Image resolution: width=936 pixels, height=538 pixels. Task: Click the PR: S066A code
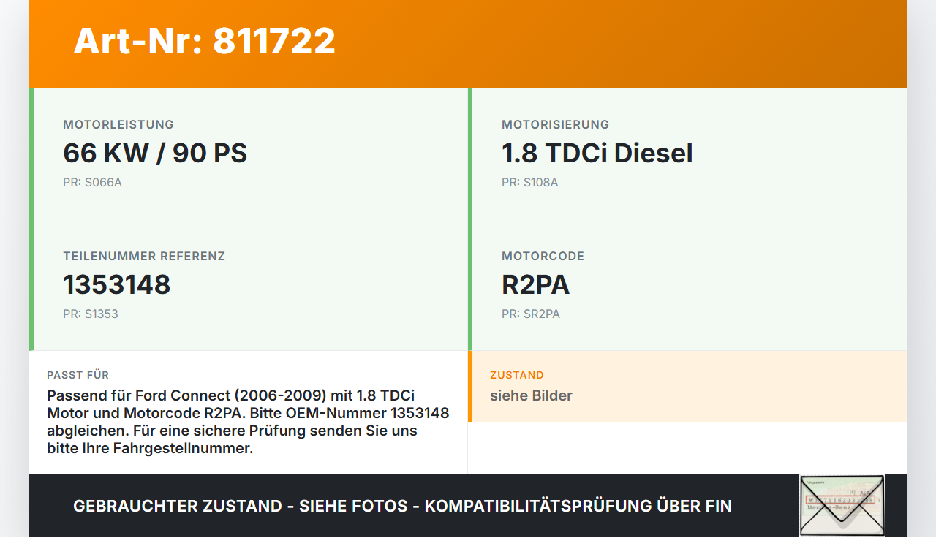92,183
